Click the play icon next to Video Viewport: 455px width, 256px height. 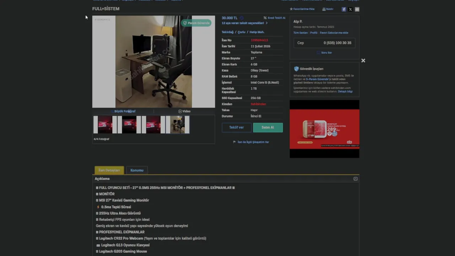pos(180,111)
